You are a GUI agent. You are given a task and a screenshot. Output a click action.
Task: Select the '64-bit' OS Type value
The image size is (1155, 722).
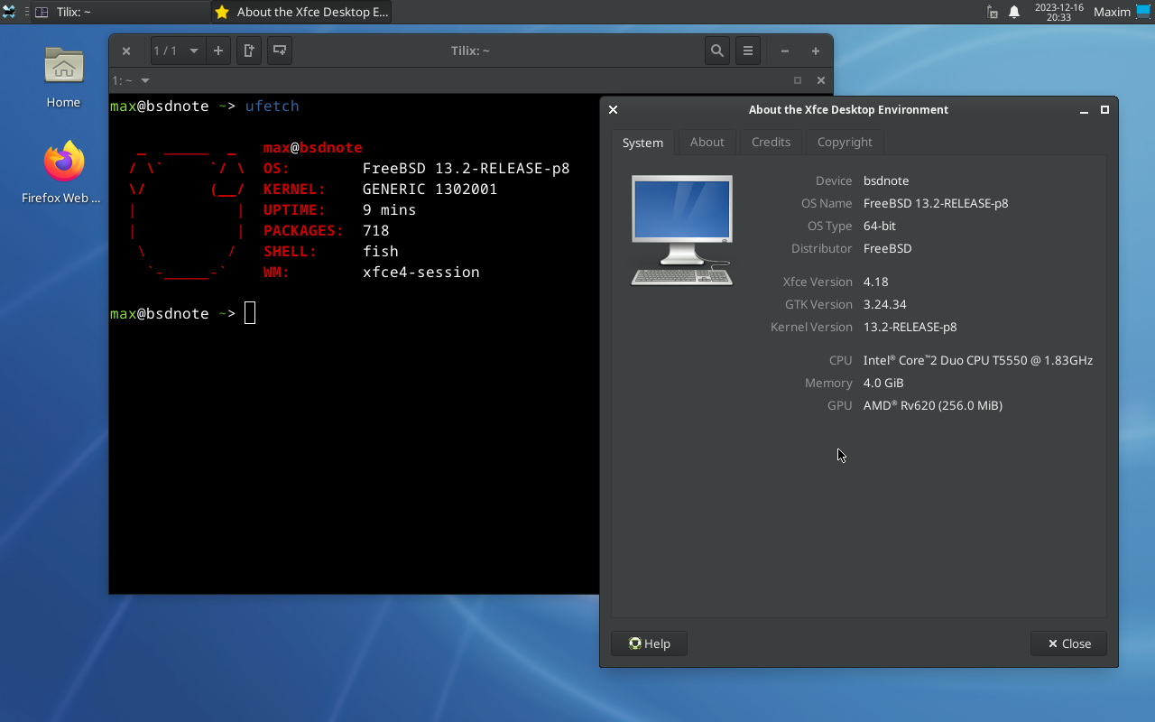[x=880, y=226]
